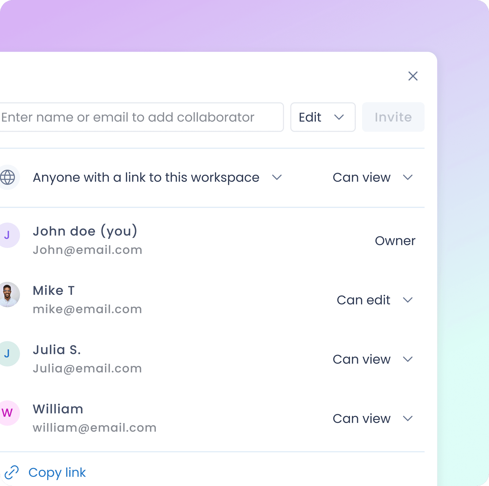Click Julia S.'s teal J avatar
Image resolution: width=489 pixels, height=486 pixels.
pos(8,354)
